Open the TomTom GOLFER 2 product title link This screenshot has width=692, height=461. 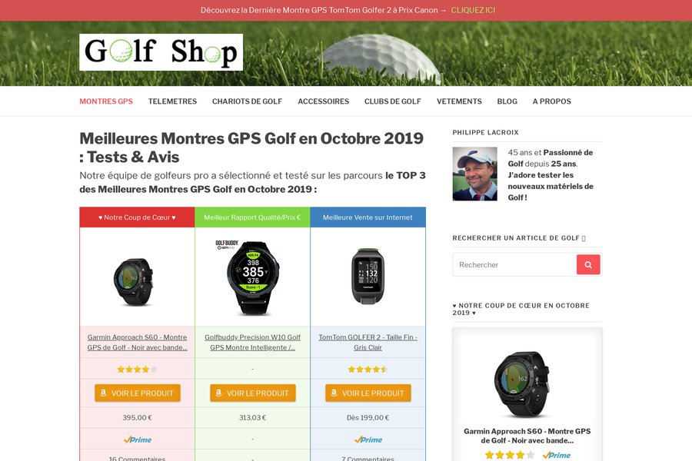(368, 343)
